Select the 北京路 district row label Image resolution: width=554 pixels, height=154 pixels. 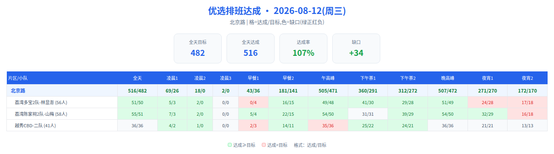[x=62, y=91]
